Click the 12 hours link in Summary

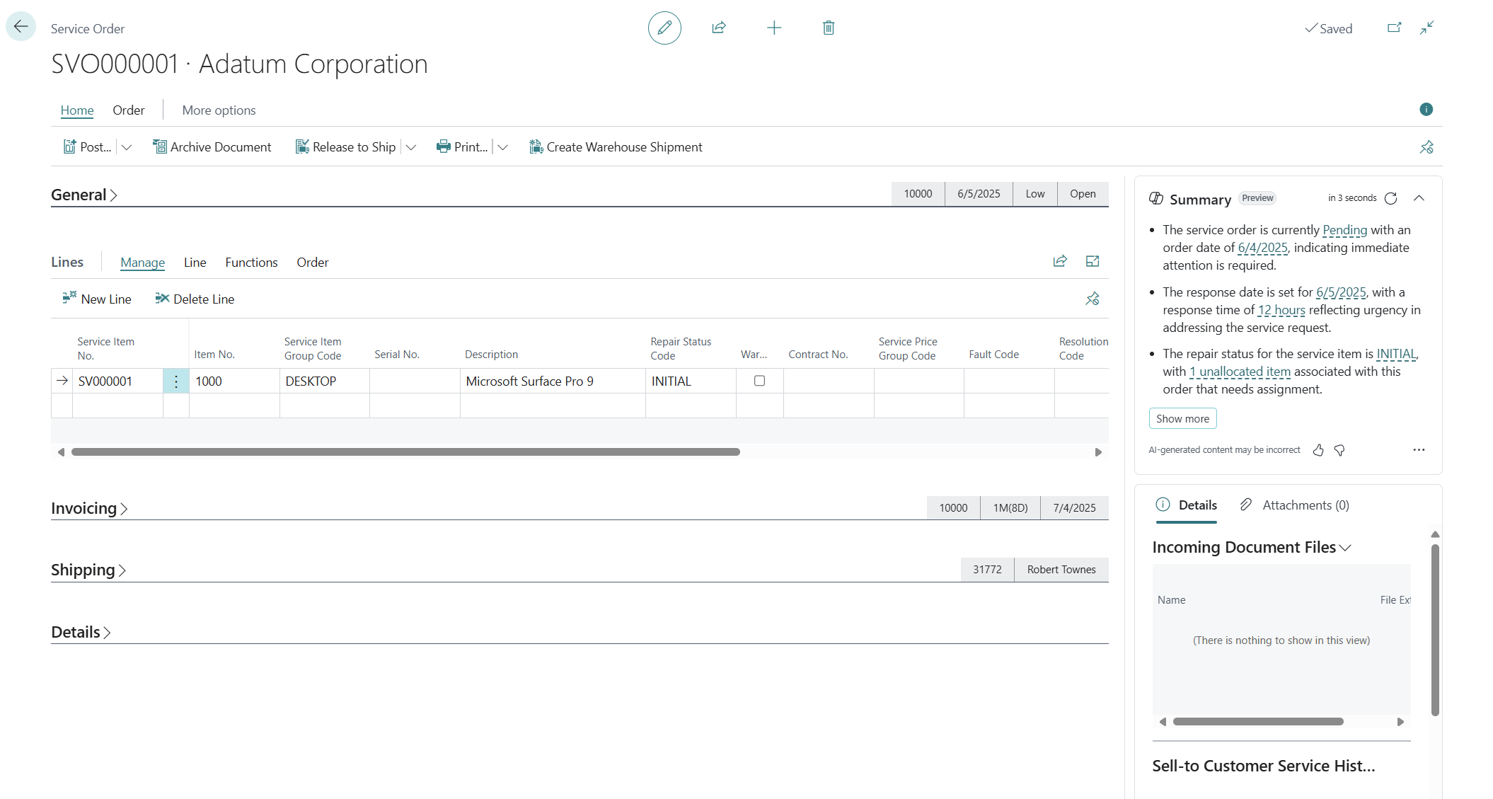[x=1281, y=310]
